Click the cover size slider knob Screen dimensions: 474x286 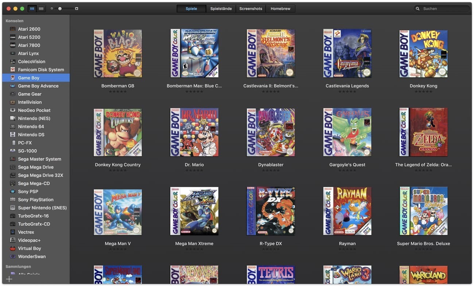point(60,8)
